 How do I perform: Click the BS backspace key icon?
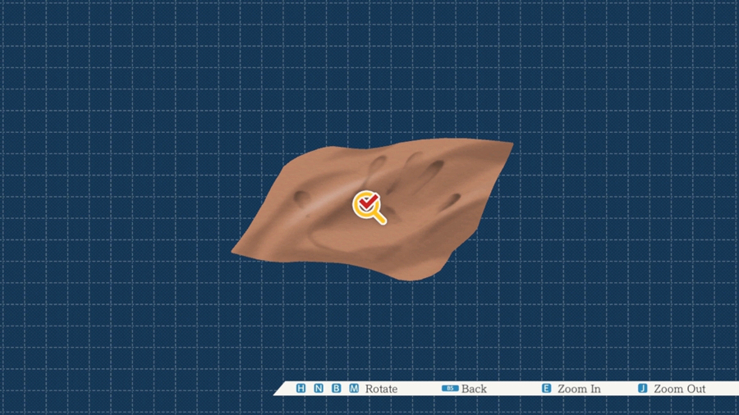450,388
